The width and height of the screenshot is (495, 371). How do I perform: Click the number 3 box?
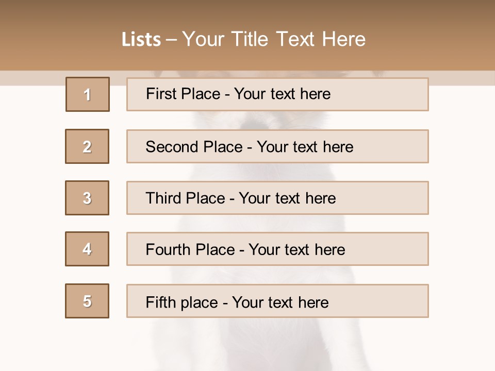click(87, 198)
